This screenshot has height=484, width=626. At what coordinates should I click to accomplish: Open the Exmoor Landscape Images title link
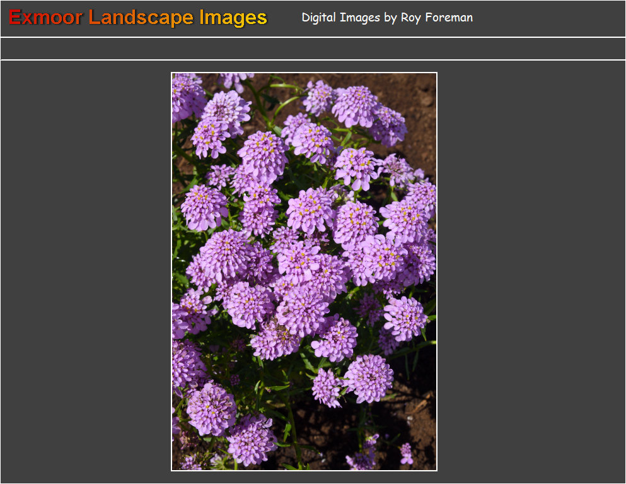point(136,17)
